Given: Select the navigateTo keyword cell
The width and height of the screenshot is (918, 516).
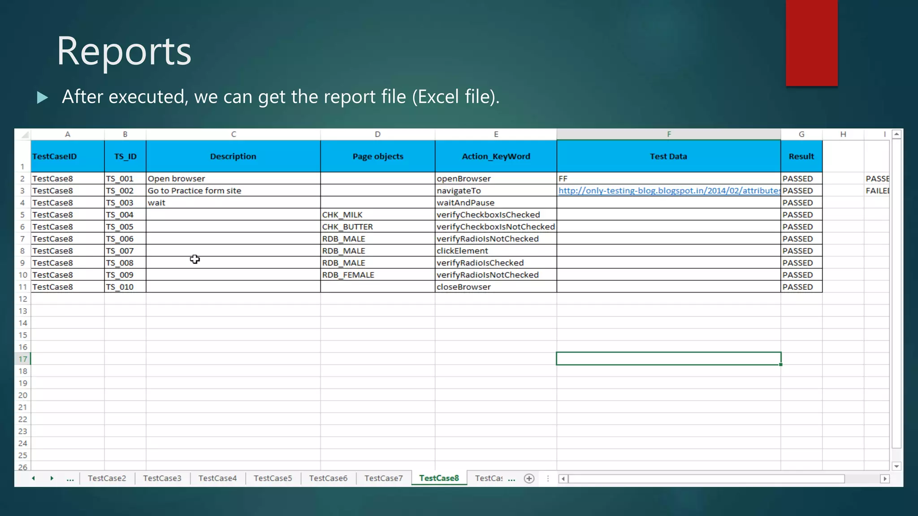Looking at the screenshot, I should click(x=496, y=190).
